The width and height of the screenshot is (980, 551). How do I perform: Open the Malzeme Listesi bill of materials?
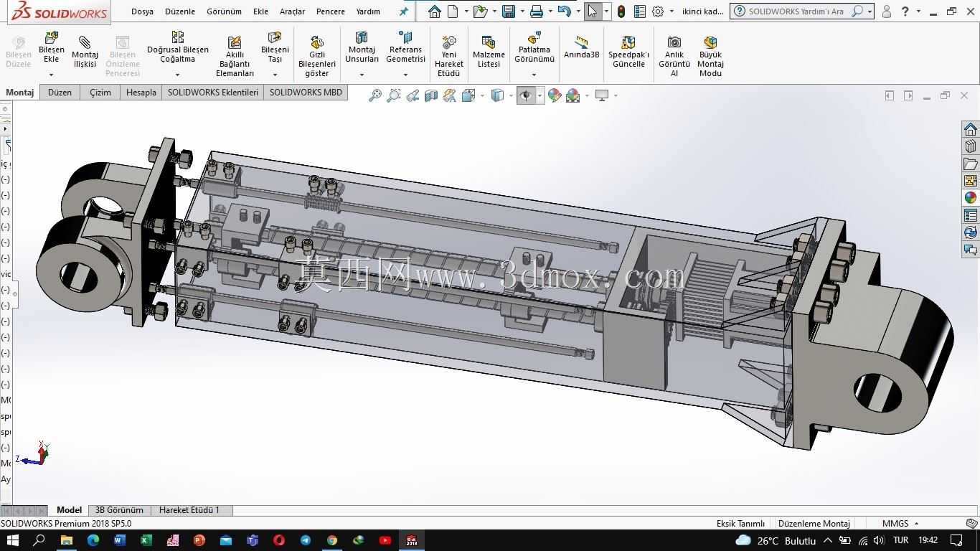tap(489, 52)
